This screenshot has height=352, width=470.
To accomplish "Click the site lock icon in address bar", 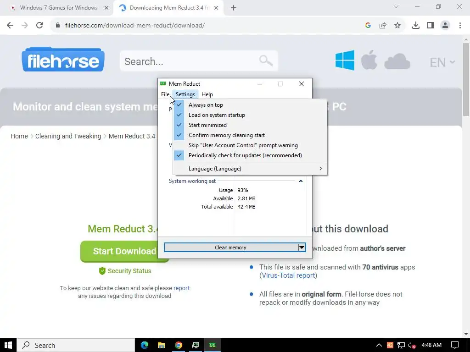I will (58, 26).
